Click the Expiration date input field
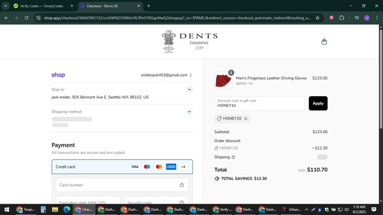Viewport: 383px width, 215px height. tap(88, 200)
